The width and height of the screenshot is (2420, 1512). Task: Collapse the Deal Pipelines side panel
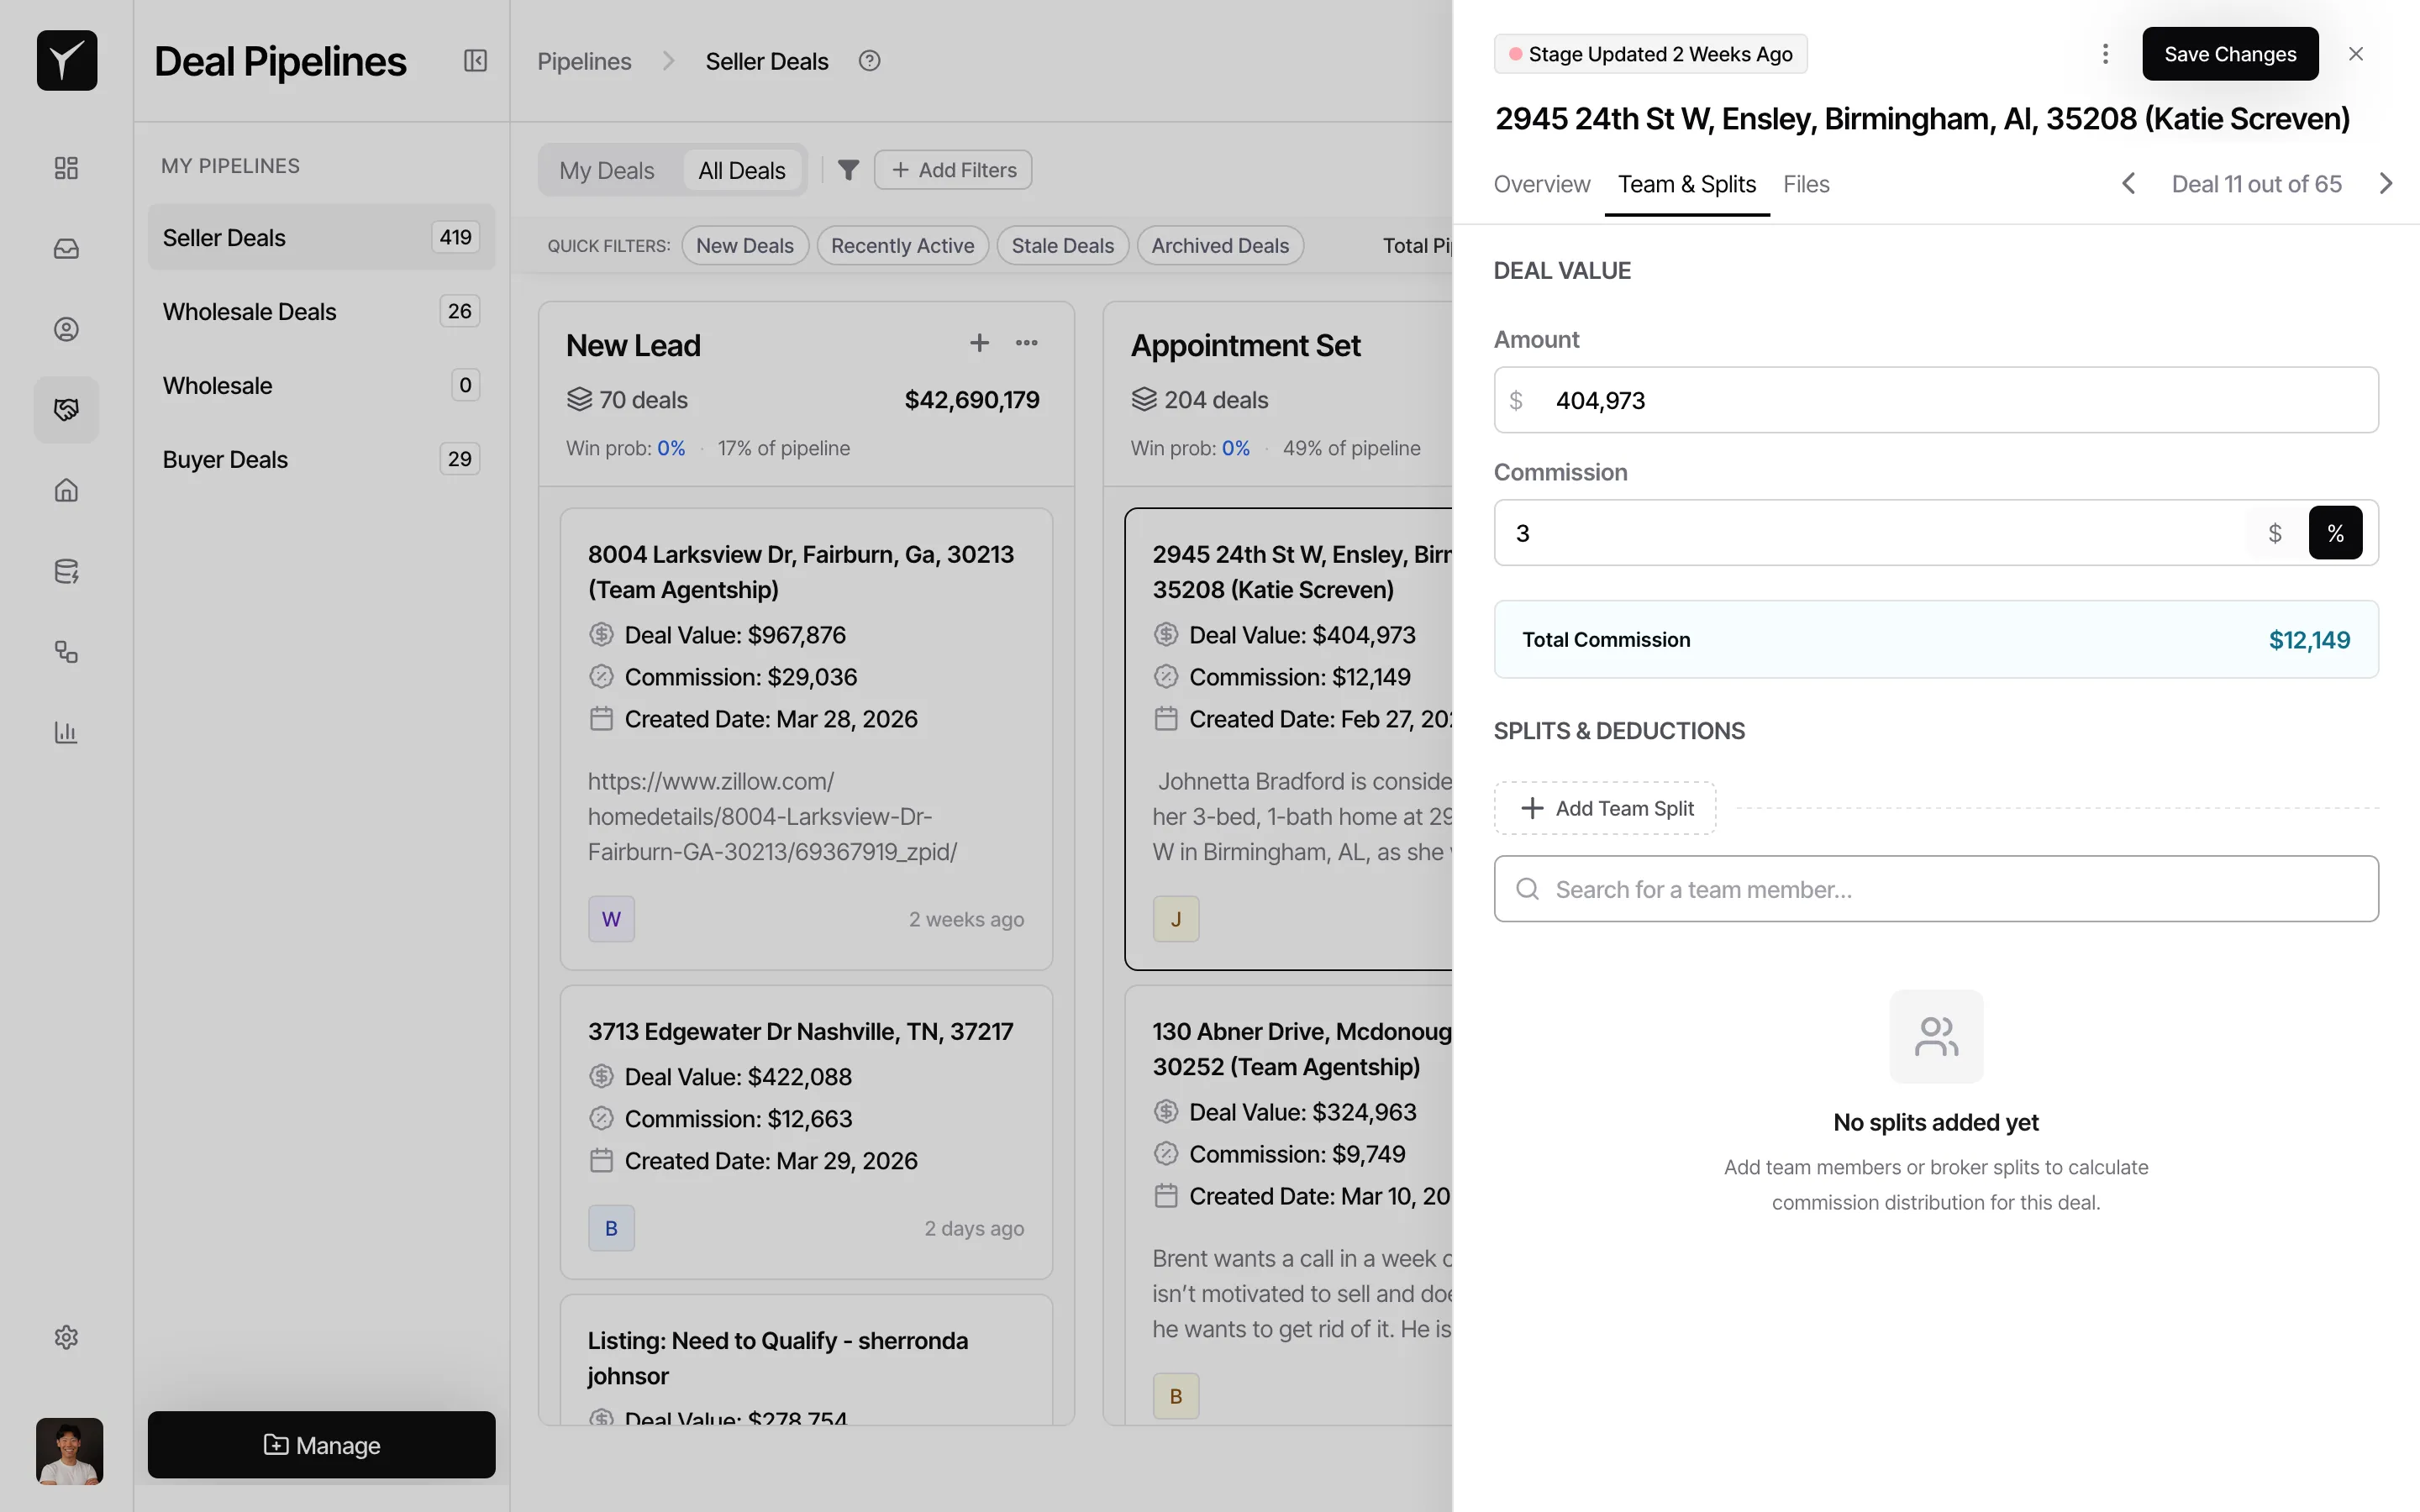(475, 61)
